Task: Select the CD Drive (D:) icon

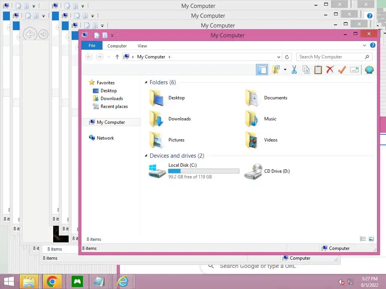Action: click(254, 172)
